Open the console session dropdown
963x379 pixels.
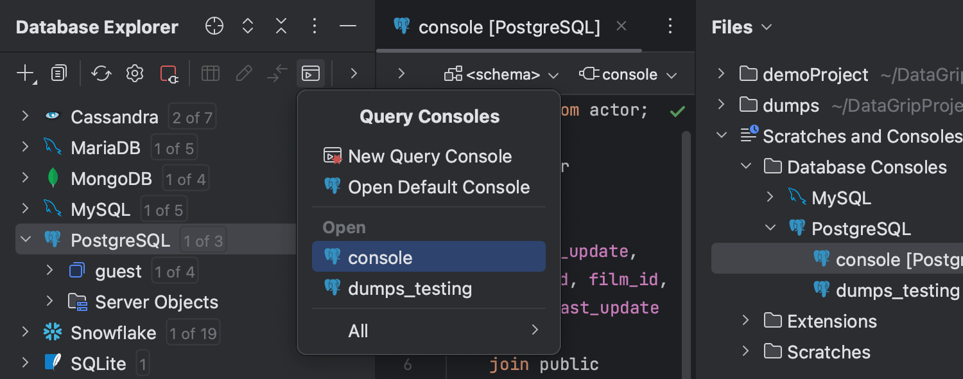tap(629, 74)
